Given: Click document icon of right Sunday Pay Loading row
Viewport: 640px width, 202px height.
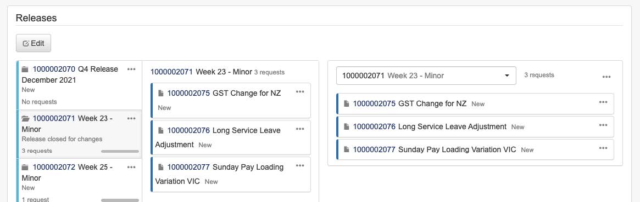Looking at the screenshot, I should click(347, 149).
